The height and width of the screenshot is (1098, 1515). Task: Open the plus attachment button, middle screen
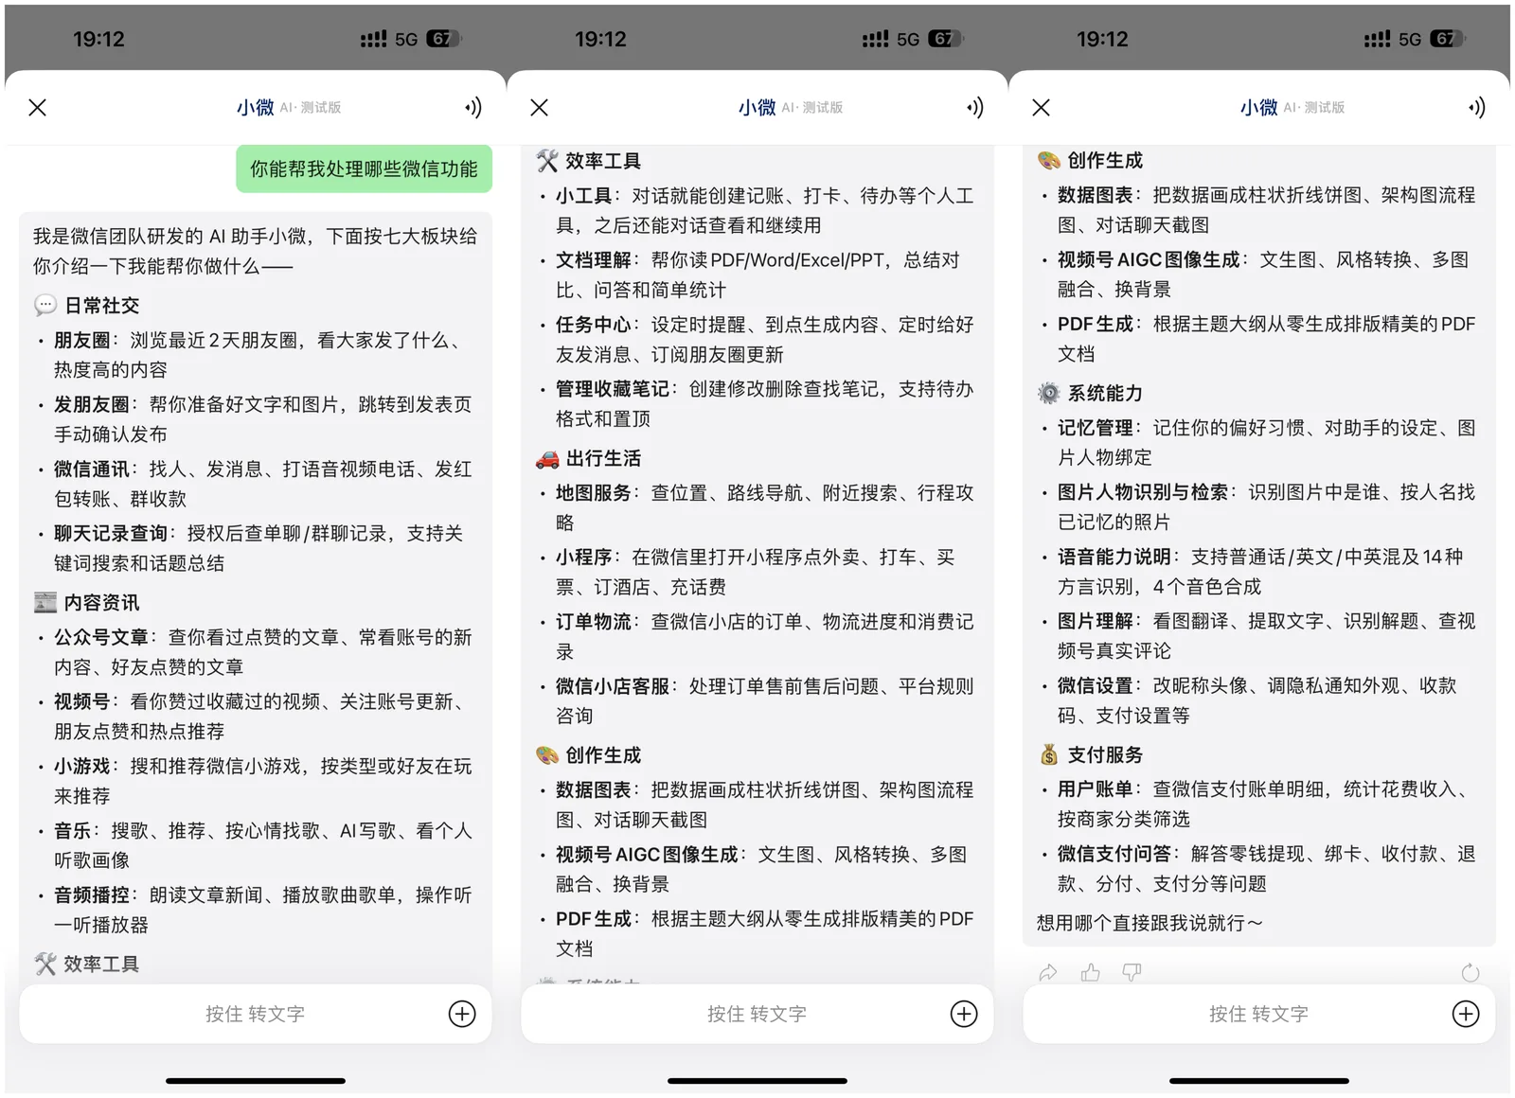click(x=964, y=1014)
